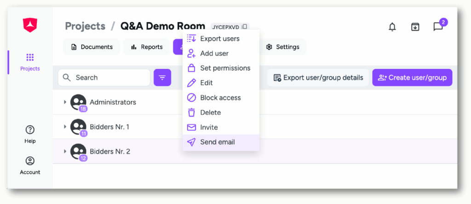Click the purple filter icon button

click(x=162, y=78)
